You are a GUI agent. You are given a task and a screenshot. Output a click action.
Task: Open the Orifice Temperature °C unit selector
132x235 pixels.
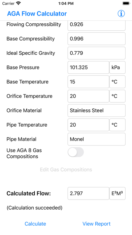point(117,96)
